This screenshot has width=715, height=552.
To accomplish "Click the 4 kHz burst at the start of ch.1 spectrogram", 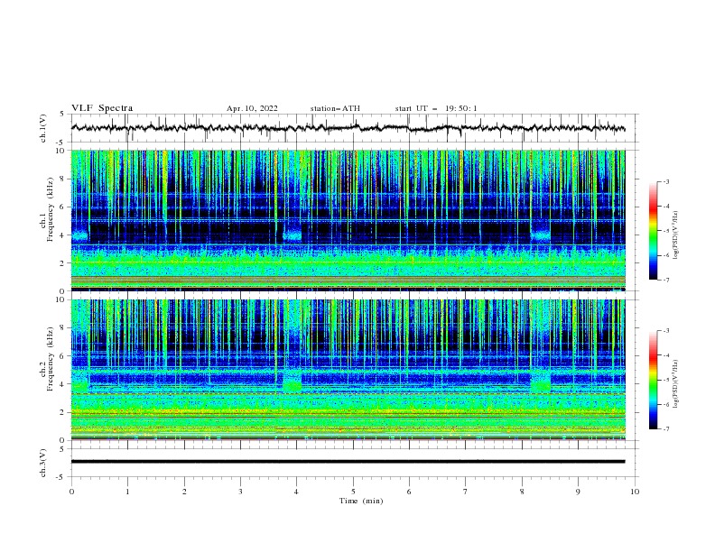I will 79,236.
